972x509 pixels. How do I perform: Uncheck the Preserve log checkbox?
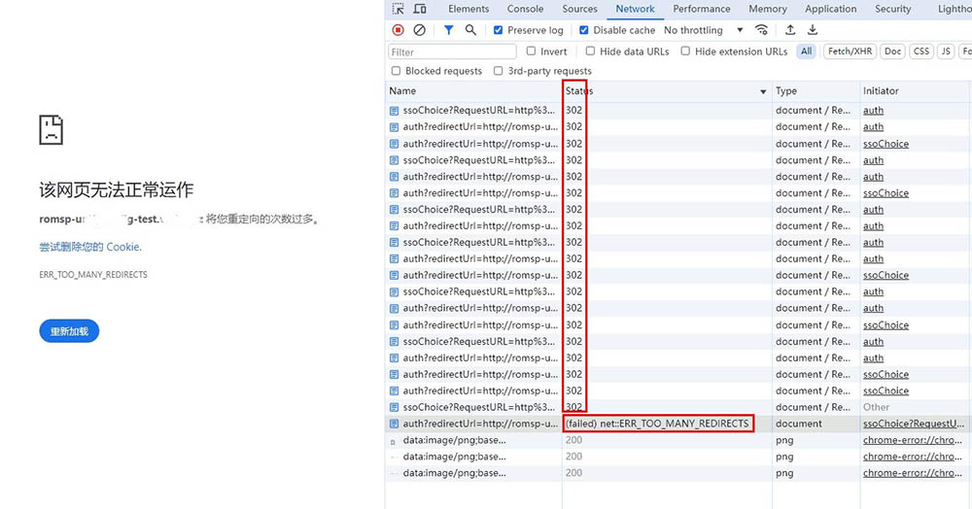(499, 30)
